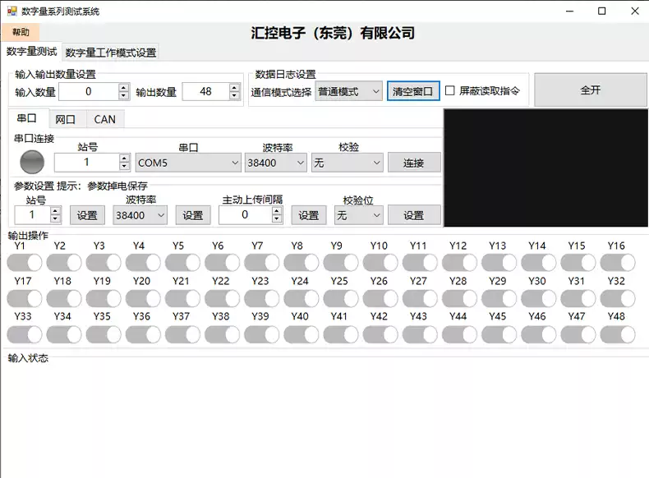Enable the 屏蔽读取指令 checkbox
This screenshot has width=649, height=478.
[x=450, y=90]
